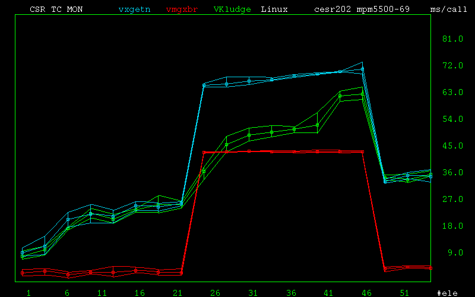Viewport: 475px width, 297px height.
Task: Click the 63.0 y-axis value
Action: coord(452,92)
